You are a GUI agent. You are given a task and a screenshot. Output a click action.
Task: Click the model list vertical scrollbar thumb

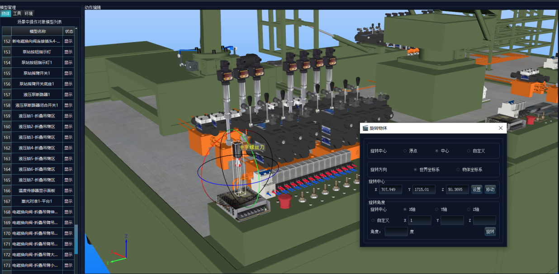pos(76,239)
